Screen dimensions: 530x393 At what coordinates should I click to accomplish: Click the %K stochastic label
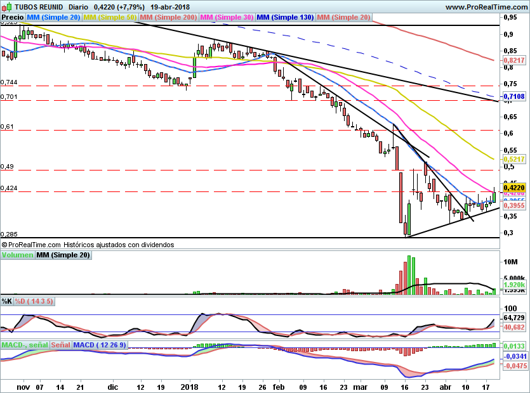(x=7, y=301)
